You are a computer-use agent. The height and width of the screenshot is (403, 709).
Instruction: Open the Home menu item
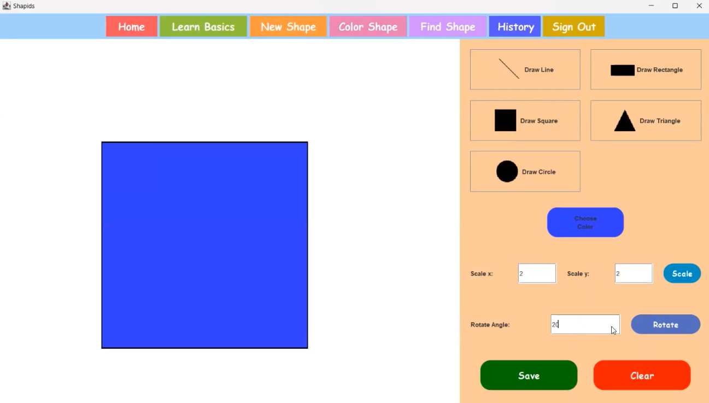tap(131, 26)
